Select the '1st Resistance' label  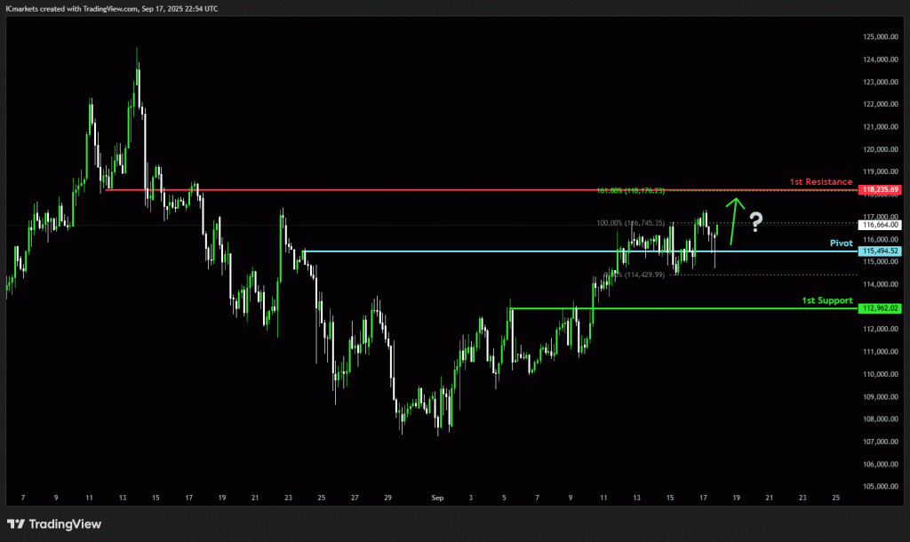[820, 181]
